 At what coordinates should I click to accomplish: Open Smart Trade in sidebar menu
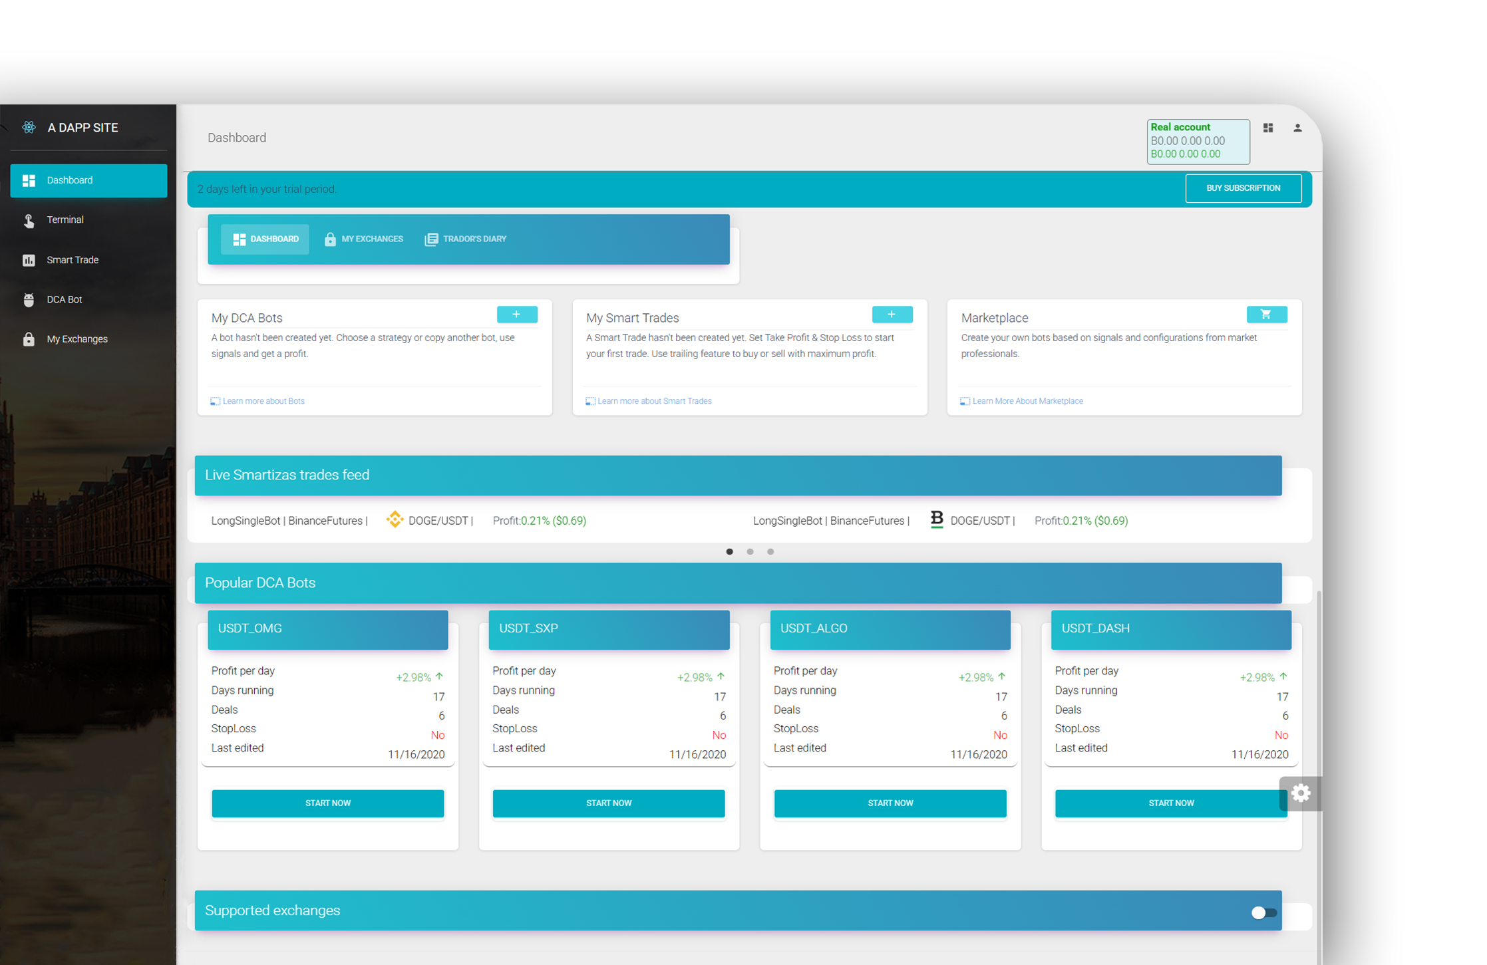73,260
